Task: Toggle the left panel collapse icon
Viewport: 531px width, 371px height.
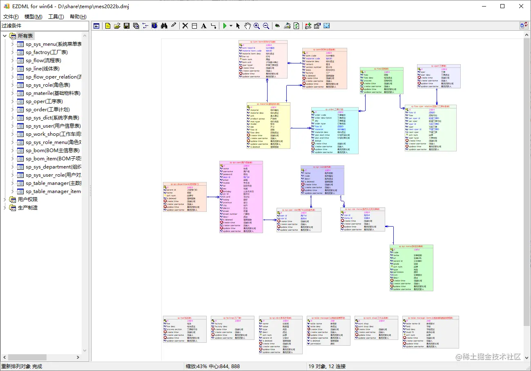Action: (96, 26)
